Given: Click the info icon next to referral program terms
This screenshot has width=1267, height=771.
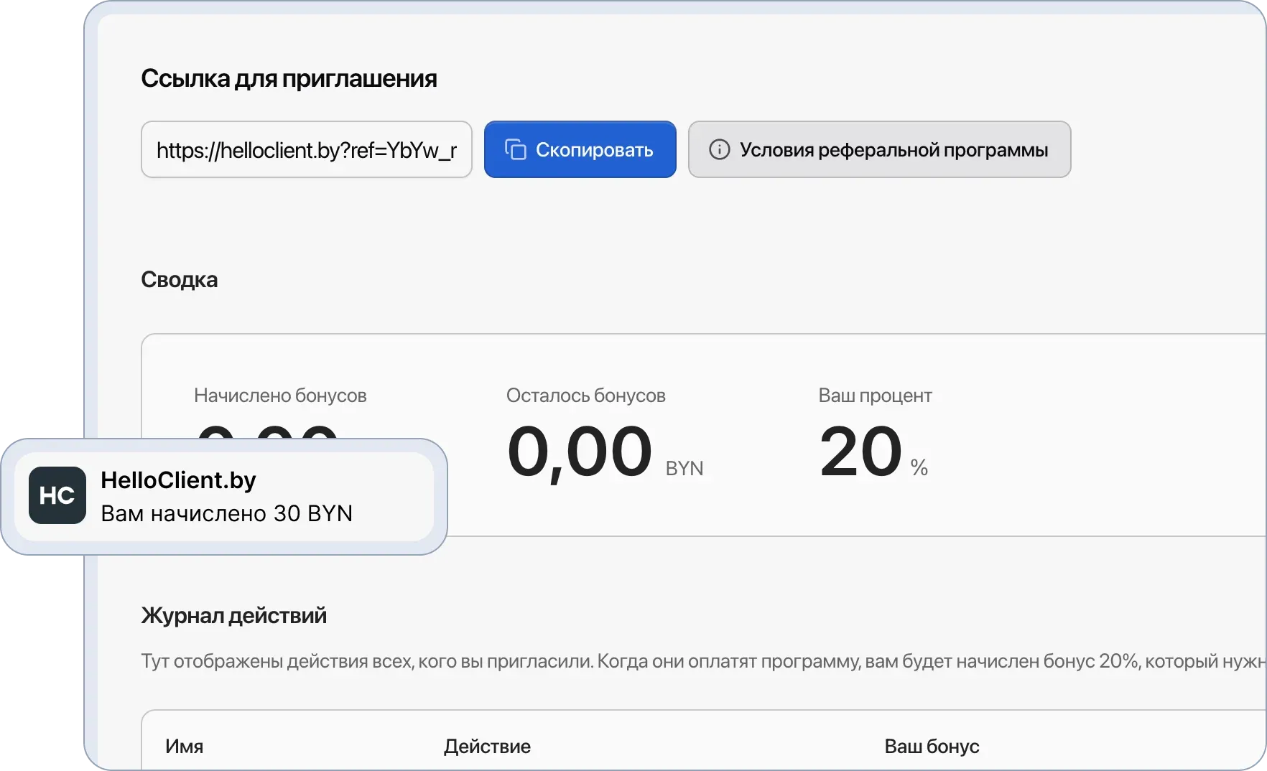Looking at the screenshot, I should [721, 149].
